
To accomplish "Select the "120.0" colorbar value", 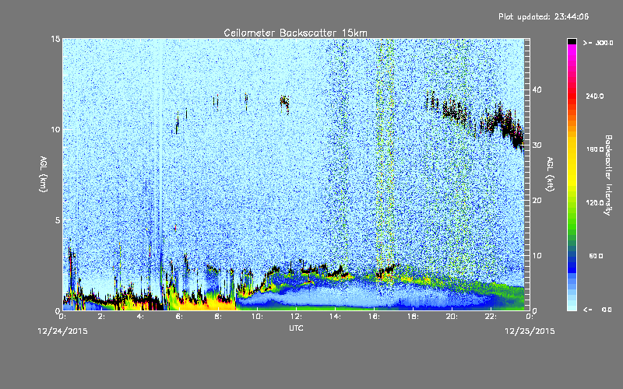I will tap(595, 202).
